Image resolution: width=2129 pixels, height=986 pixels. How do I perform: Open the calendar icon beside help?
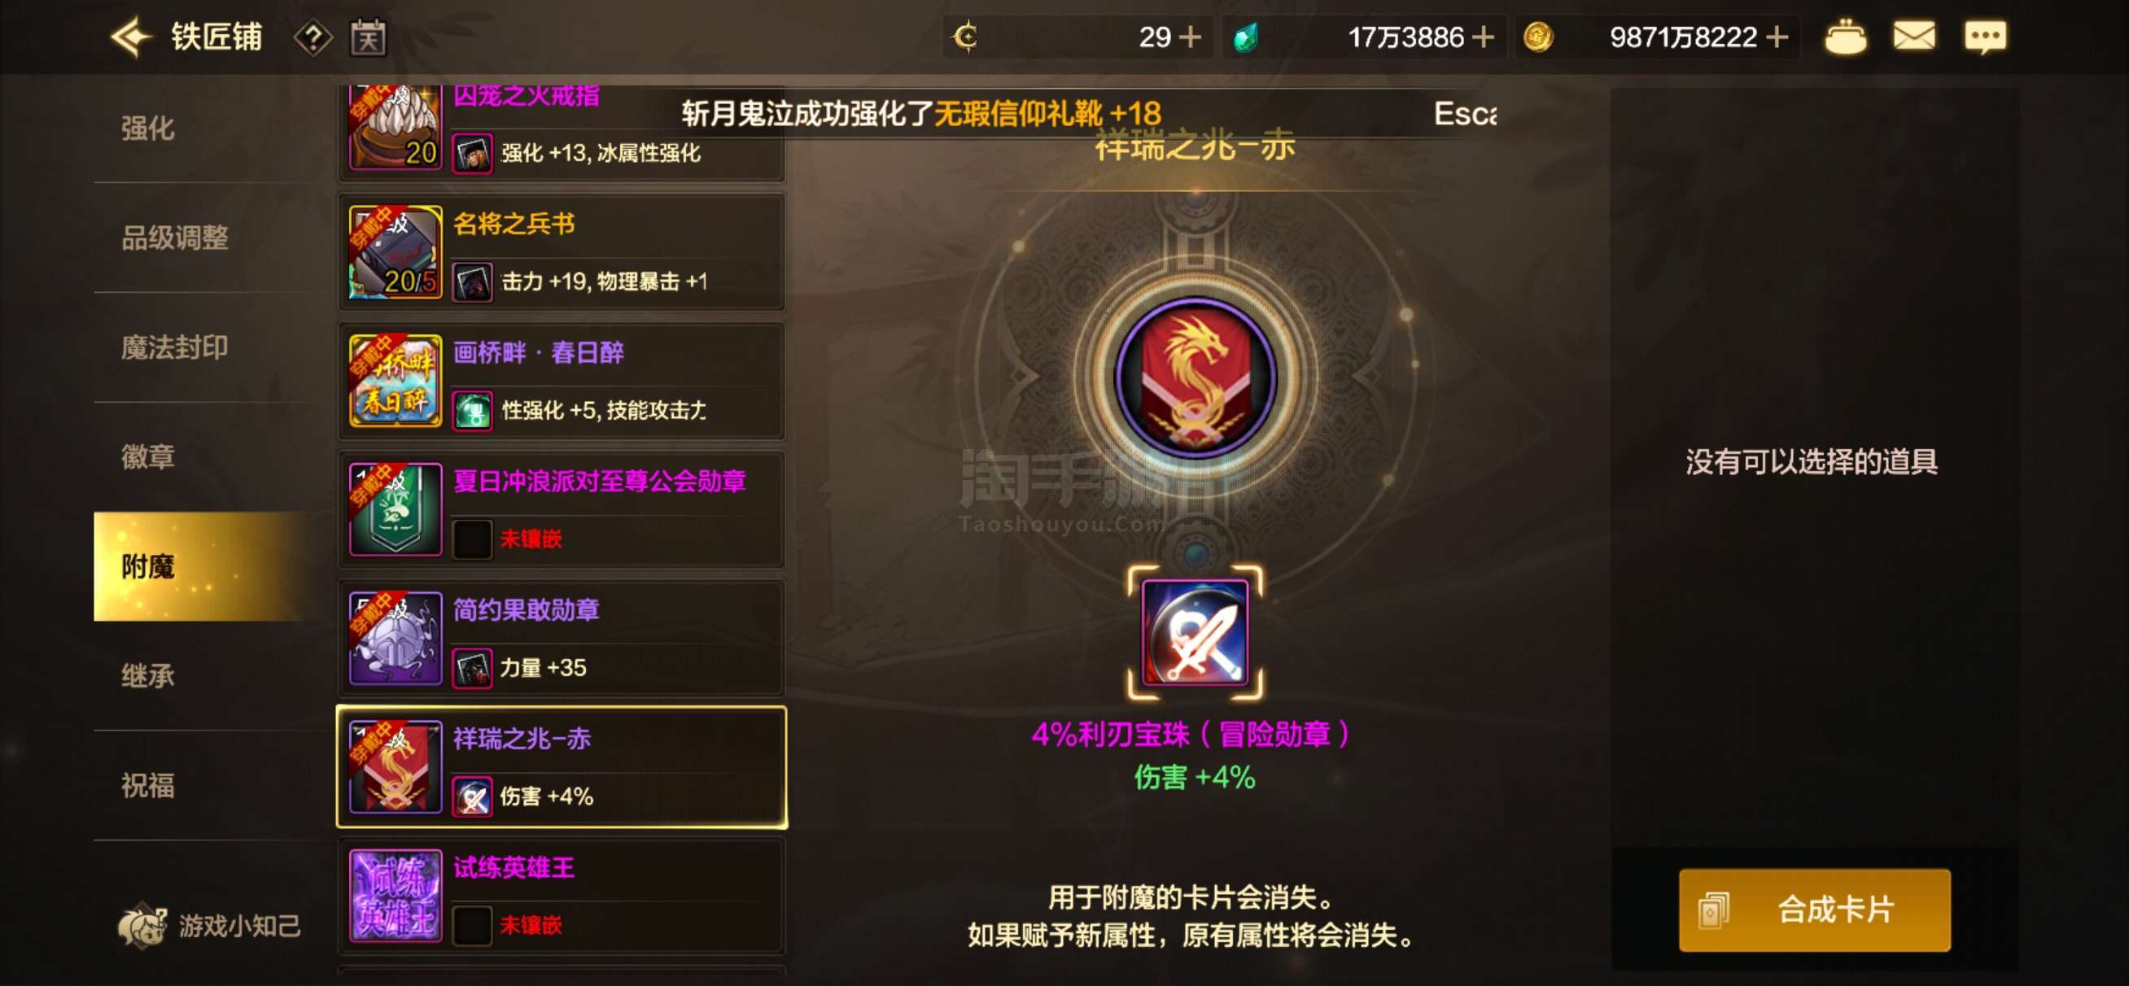[x=368, y=37]
